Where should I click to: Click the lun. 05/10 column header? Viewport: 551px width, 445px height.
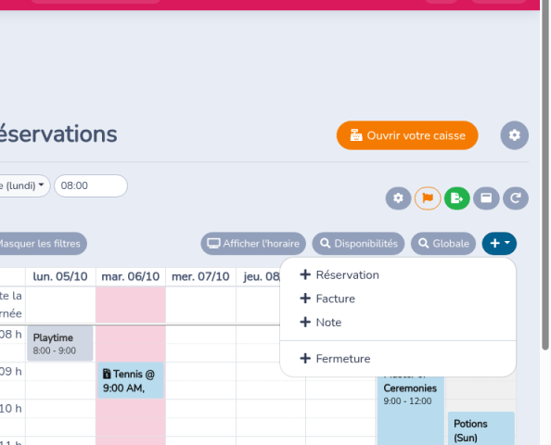(x=60, y=277)
